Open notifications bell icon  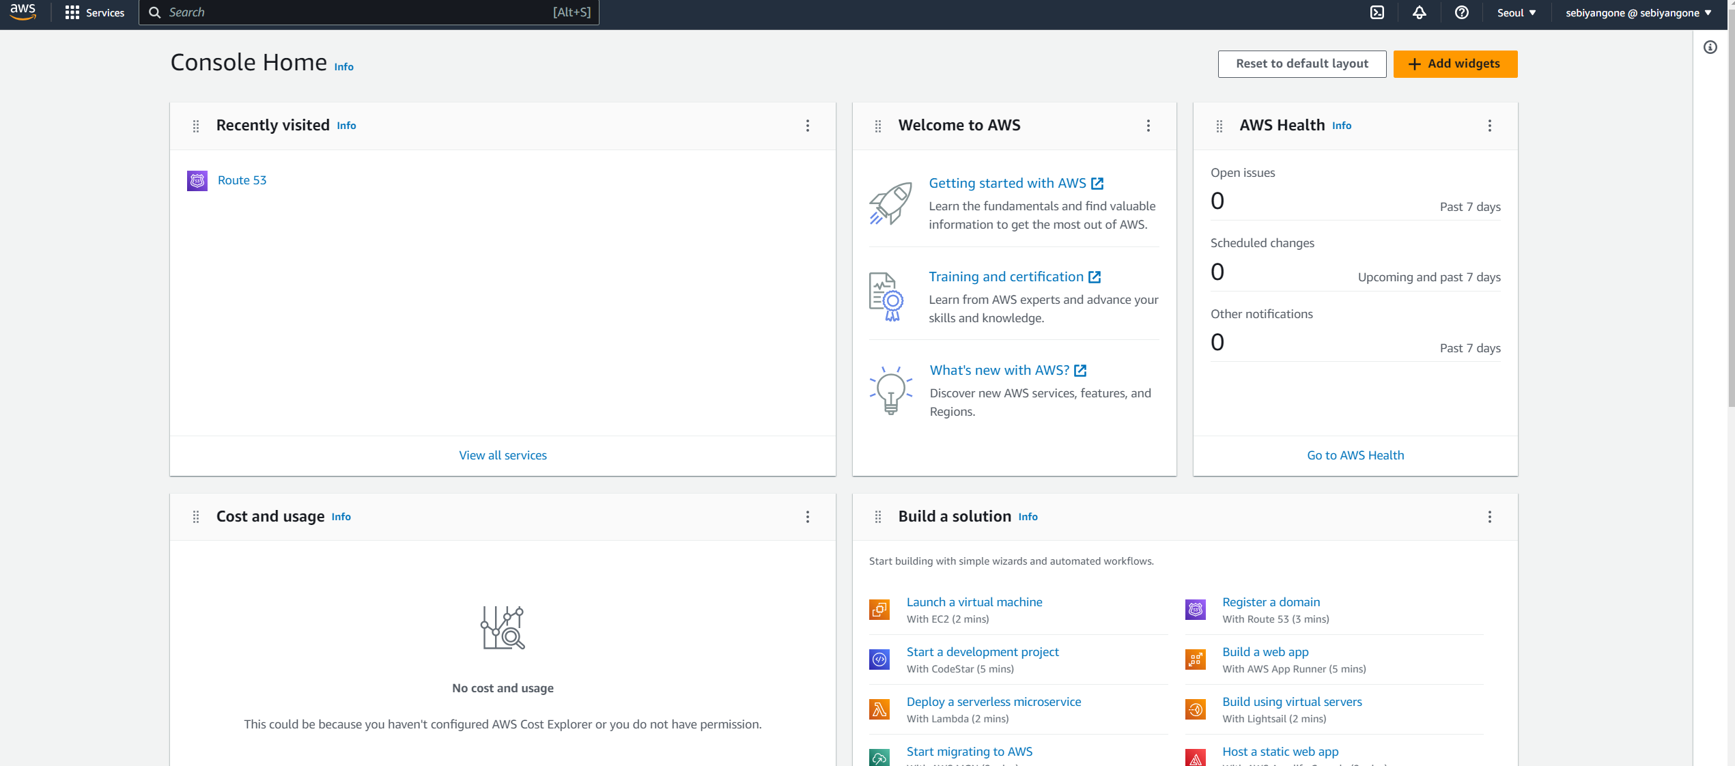[x=1420, y=12]
